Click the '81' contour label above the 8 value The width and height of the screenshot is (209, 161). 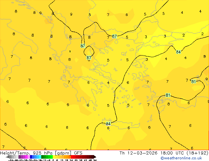click(168, 95)
